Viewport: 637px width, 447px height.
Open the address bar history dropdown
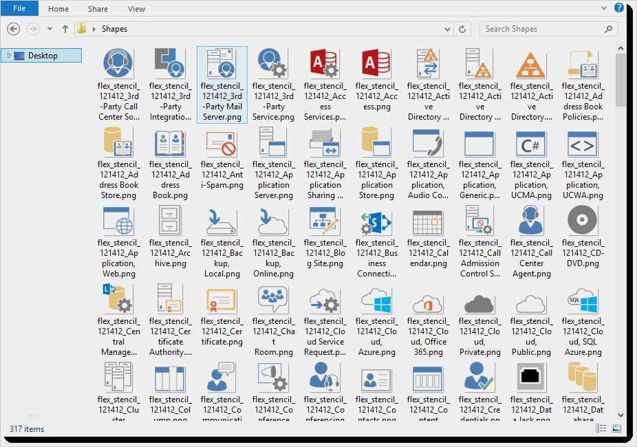point(447,29)
